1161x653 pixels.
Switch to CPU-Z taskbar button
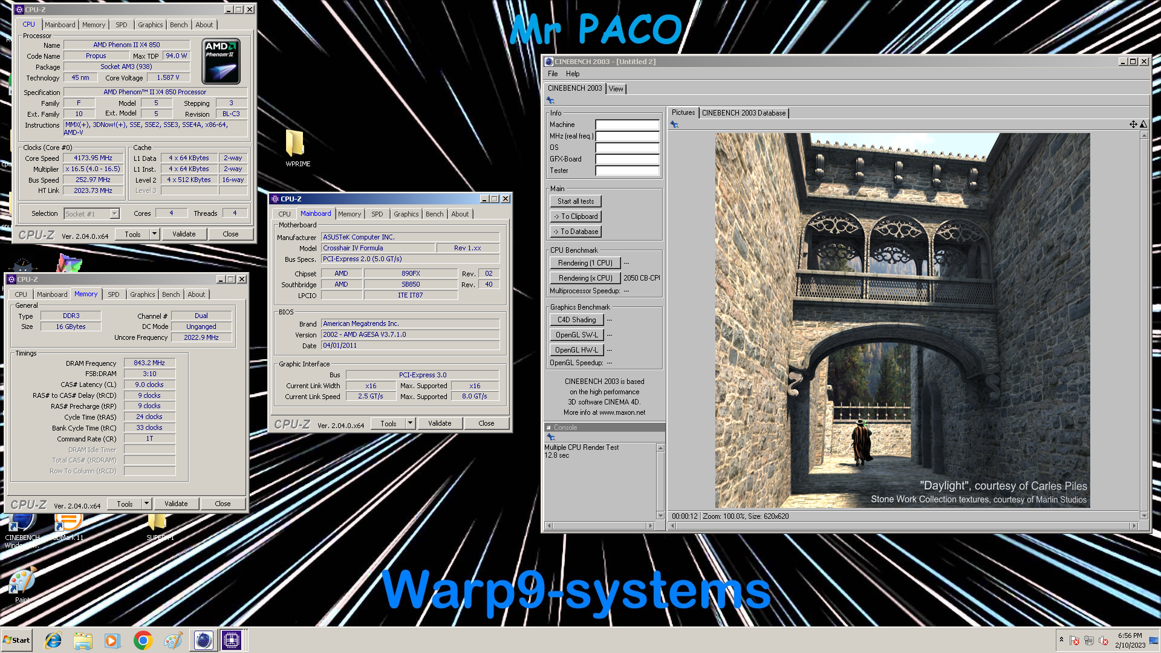tap(232, 640)
